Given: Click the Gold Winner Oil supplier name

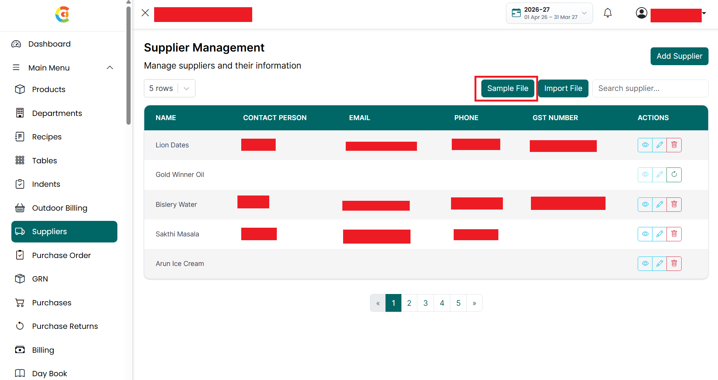Looking at the screenshot, I should pos(180,175).
